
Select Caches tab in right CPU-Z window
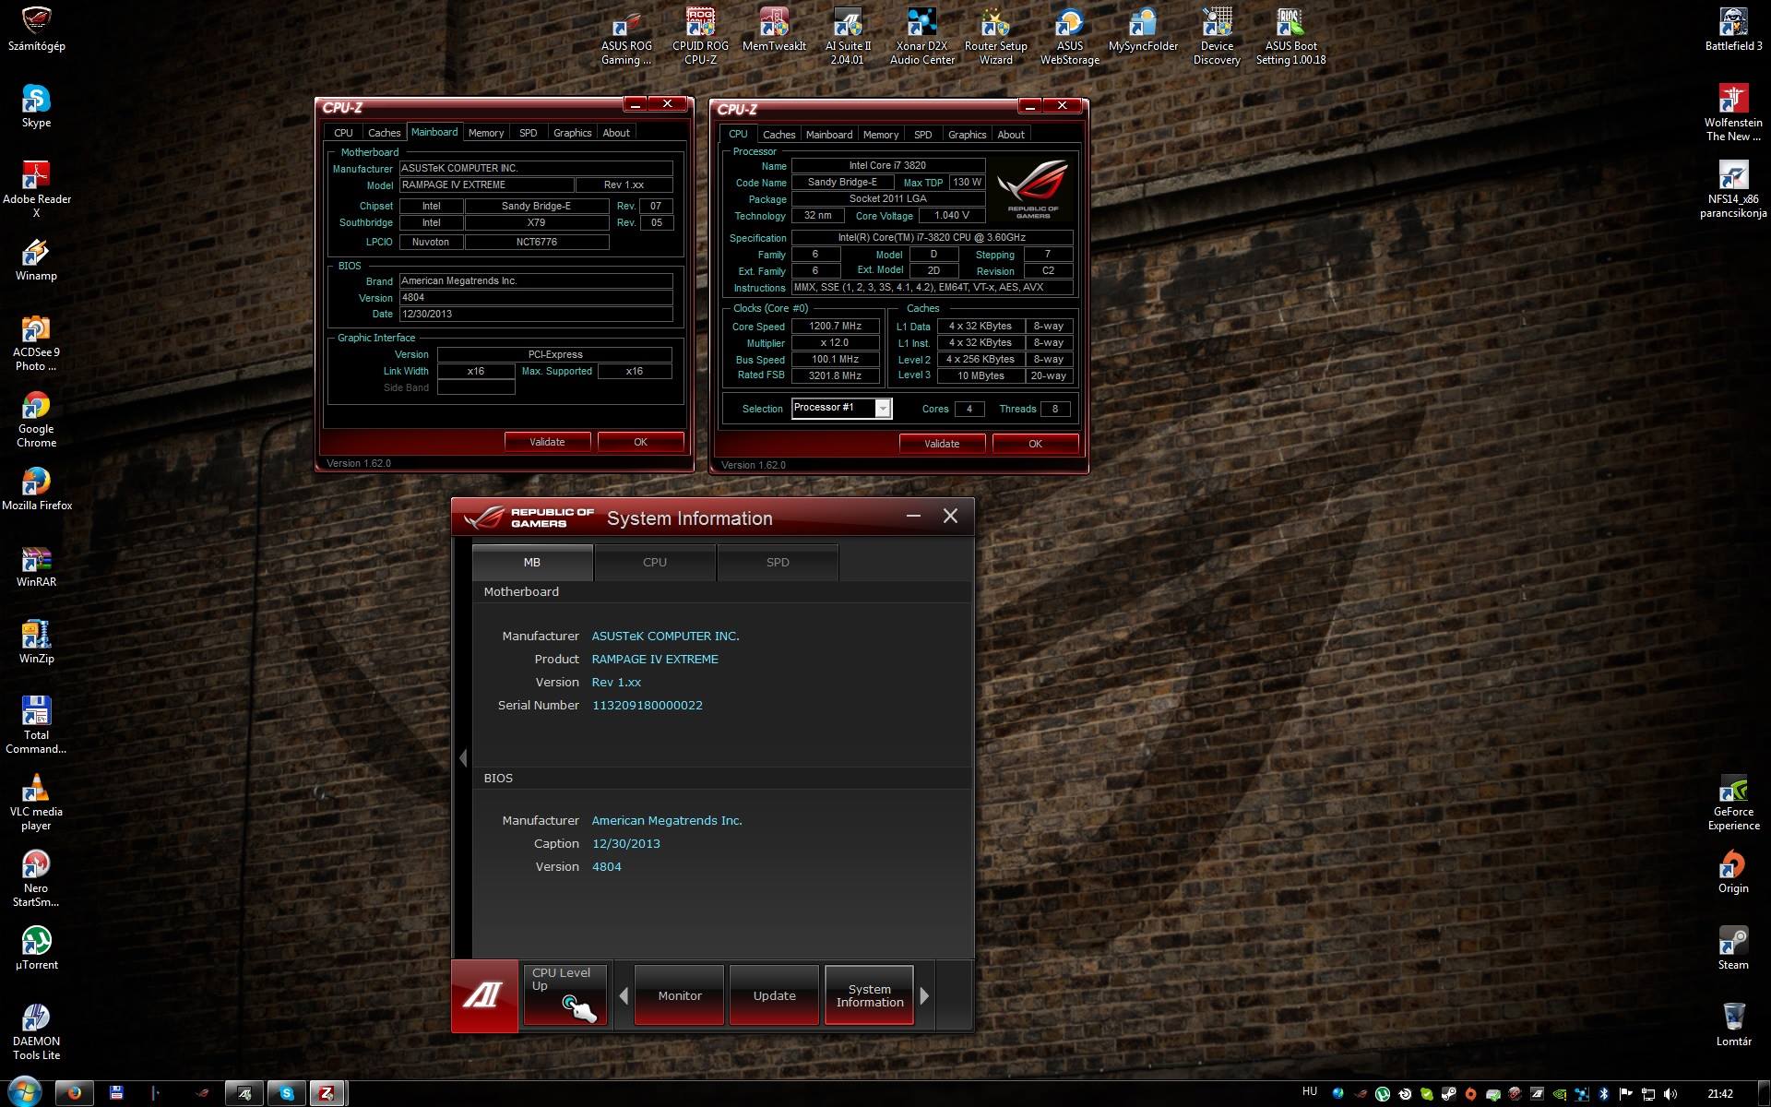(x=779, y=135)
